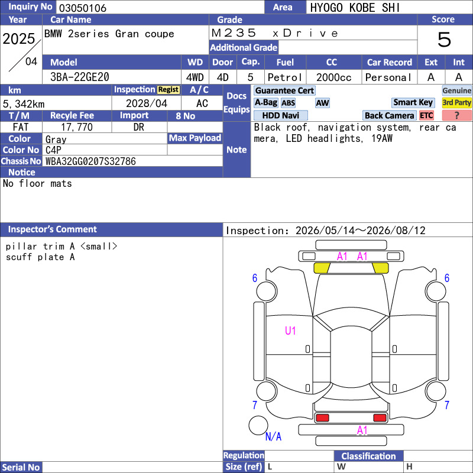Click the color number C4P
473x473 pixels.
53,150
